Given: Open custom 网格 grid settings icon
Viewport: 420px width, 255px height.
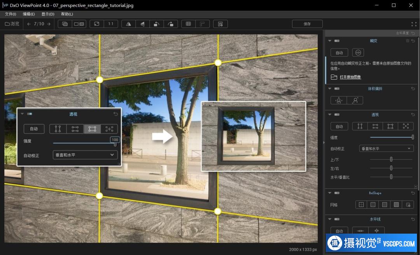Looking at the screenshot, I should (408, 205).
